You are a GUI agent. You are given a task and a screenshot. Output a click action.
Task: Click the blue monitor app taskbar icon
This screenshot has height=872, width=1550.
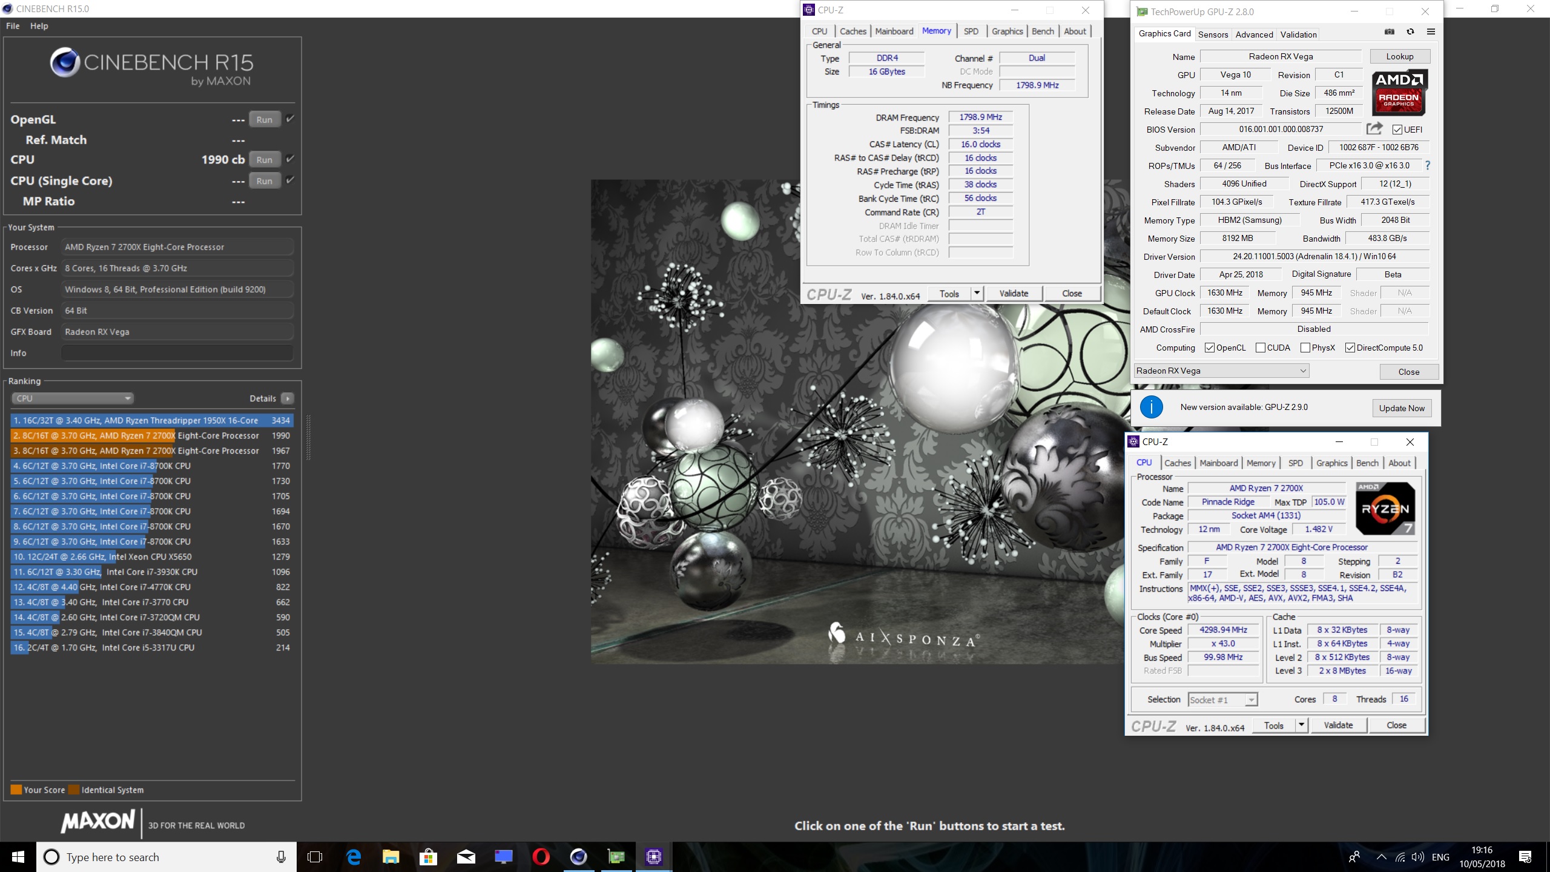pyautogui.click(x=504, y=857)
